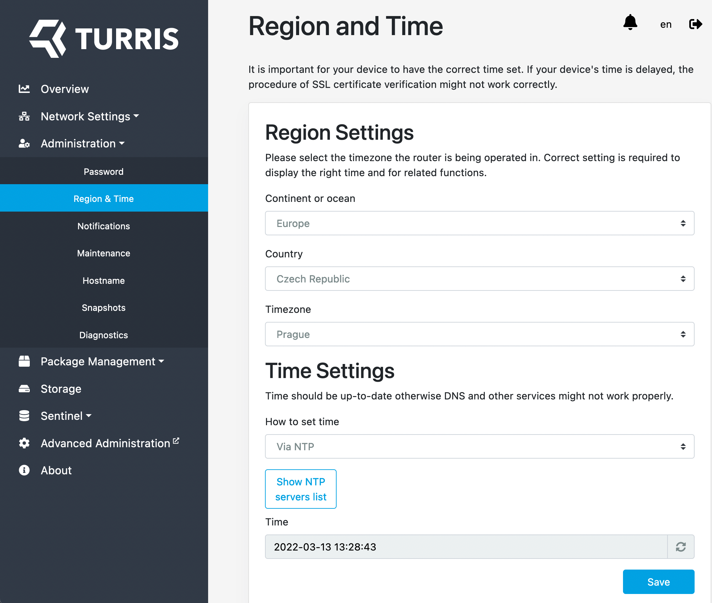
Task: Refresh the current time display
Action: [681, 547]
